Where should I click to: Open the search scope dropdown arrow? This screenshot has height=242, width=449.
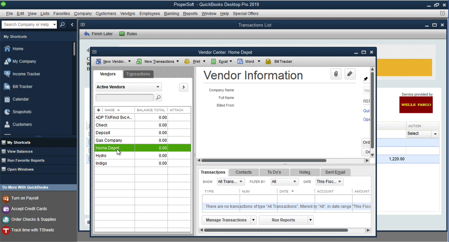coord(55,25)
